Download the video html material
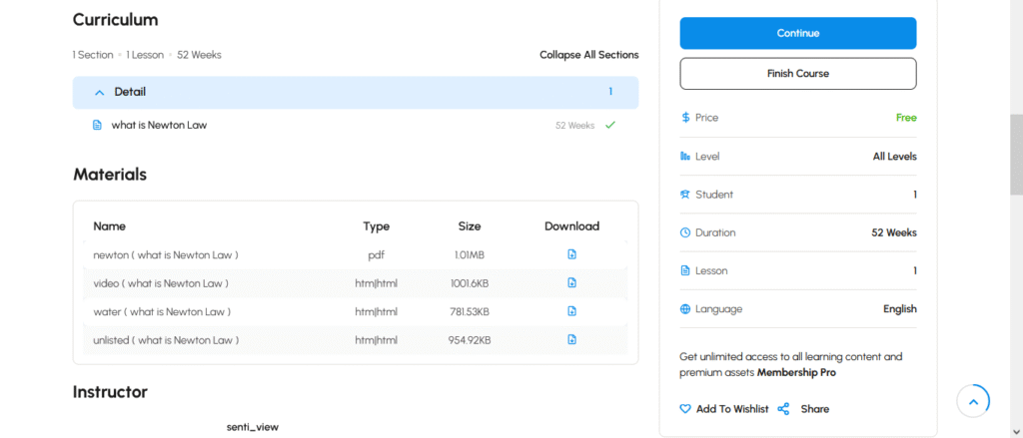1023x438 pixels. tap(571, 283)
